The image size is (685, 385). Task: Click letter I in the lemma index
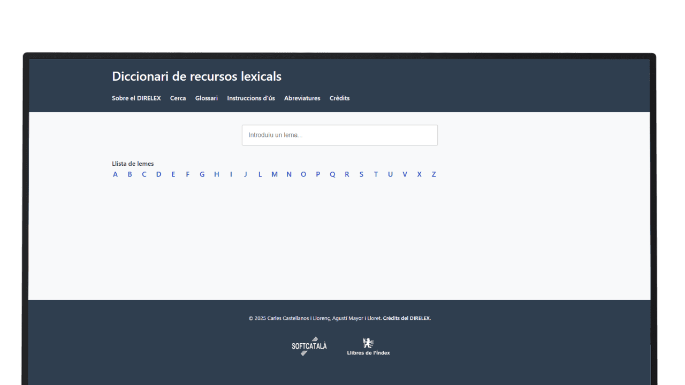click(231, 174)
